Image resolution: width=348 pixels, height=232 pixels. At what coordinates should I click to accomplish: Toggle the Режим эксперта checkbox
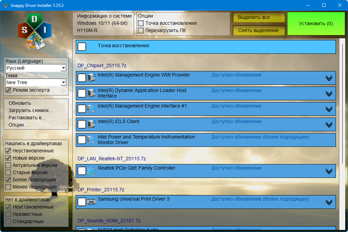point(8,90)
